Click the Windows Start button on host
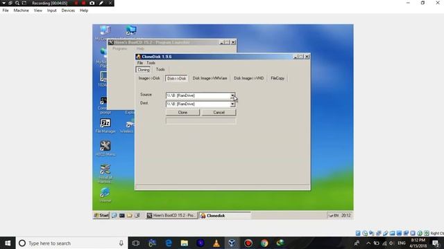The width and height of the screenshot is (444, 249). tap(8, 243)
